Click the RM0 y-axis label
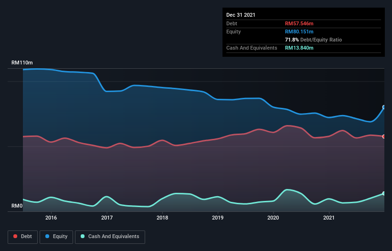392x251 pixels. tap(17, 206)
